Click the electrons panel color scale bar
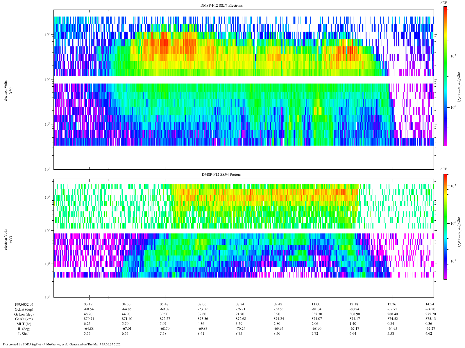The width and height of the screenshot is (465, 348). (x=445, y=76)
